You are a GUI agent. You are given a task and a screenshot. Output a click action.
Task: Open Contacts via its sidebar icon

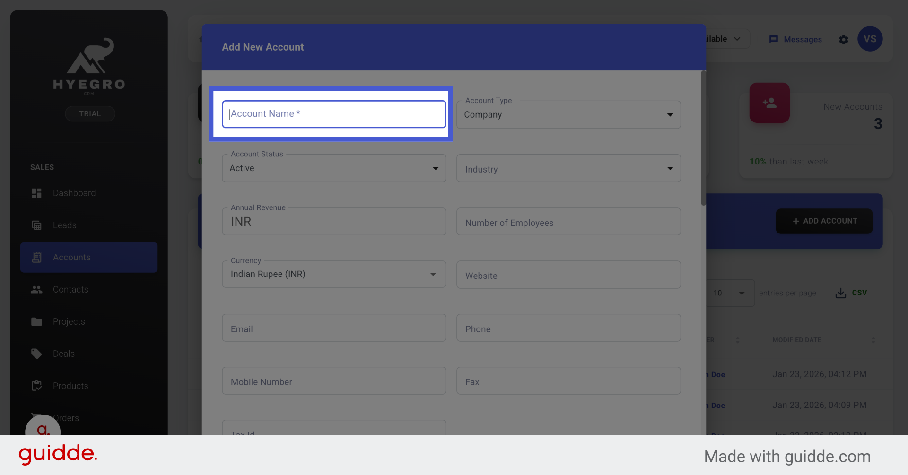37,289
